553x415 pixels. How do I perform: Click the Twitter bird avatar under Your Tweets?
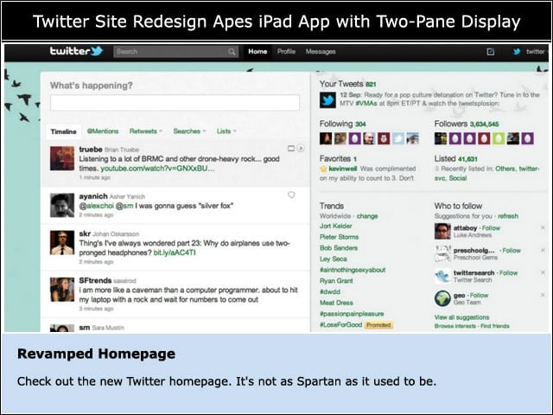click(327, 100)
